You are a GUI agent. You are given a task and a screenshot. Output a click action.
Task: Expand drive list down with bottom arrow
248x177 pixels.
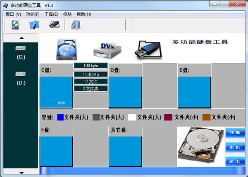[x=21, y=172]
